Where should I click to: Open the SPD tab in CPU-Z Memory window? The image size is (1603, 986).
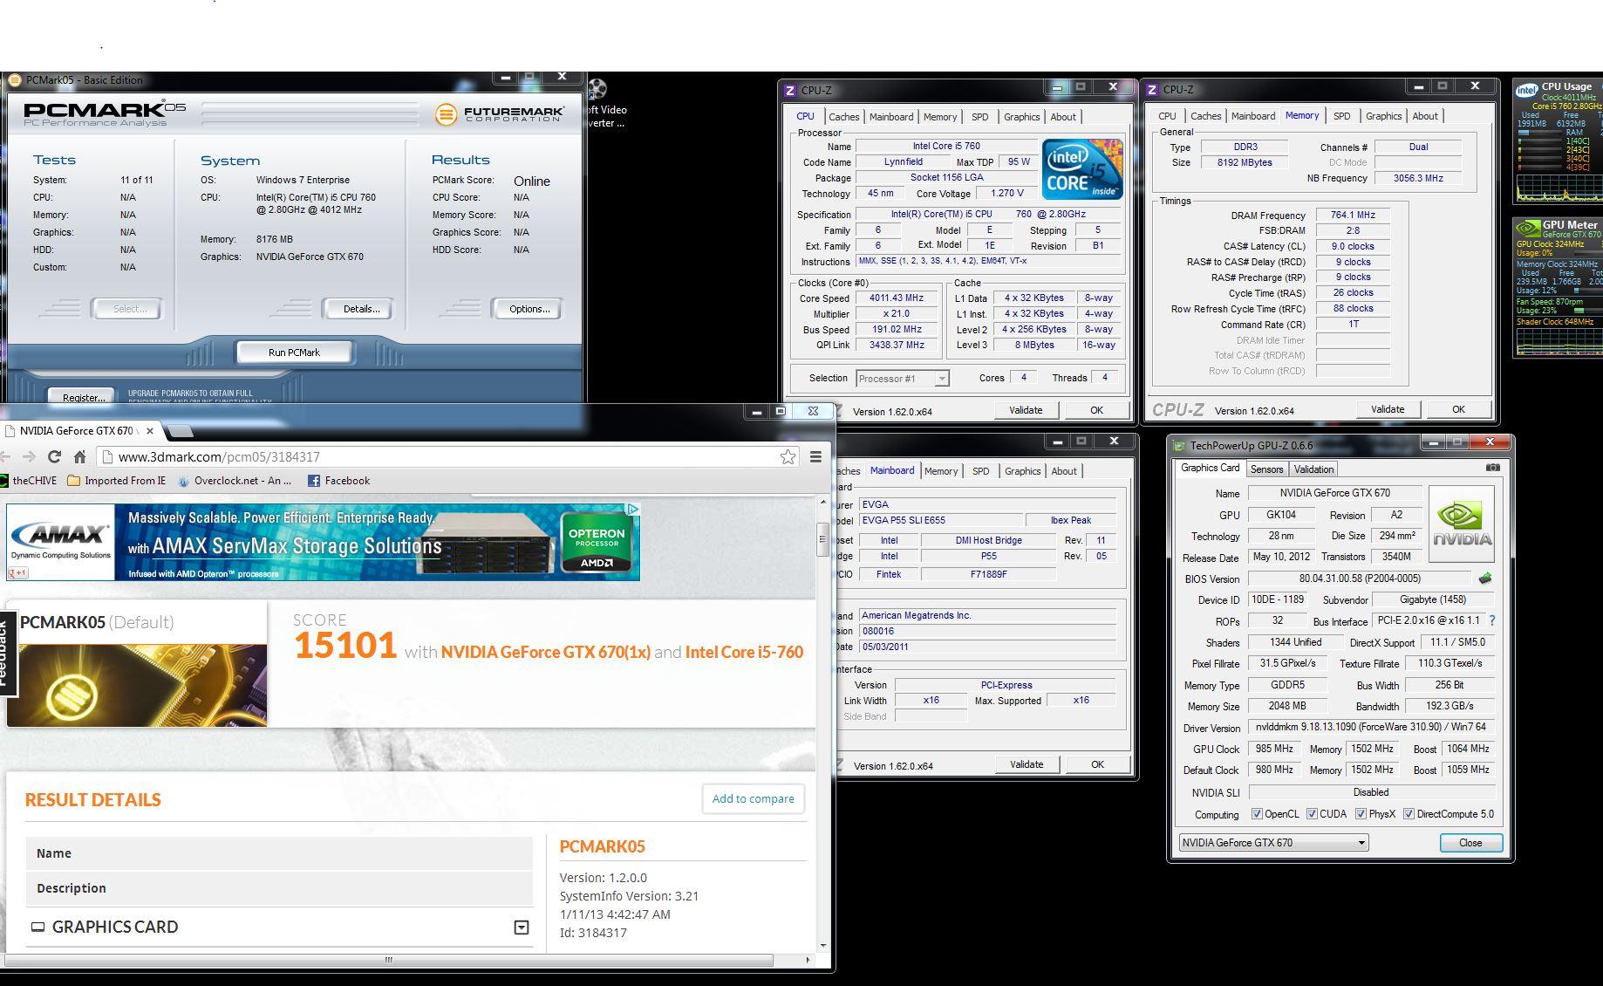[1341, 116]
